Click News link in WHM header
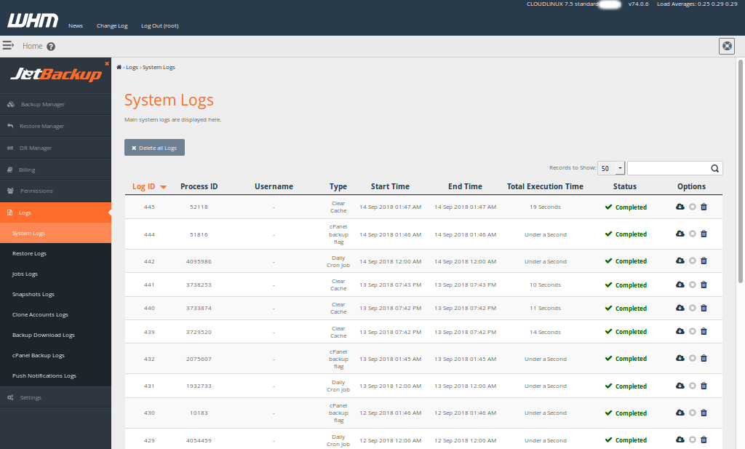 coord(76,25)
